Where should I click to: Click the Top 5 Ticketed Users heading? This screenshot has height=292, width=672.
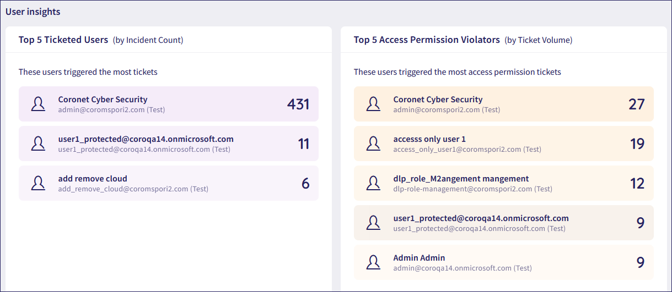pos(63,40)
